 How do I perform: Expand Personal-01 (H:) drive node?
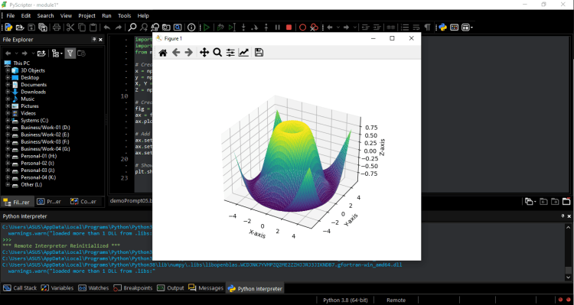point(8,156)
